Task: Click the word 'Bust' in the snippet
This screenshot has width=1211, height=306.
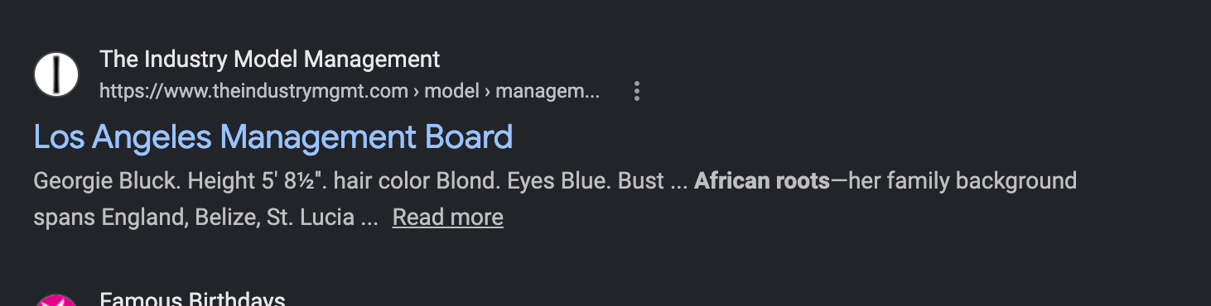Action: [641, 180]
